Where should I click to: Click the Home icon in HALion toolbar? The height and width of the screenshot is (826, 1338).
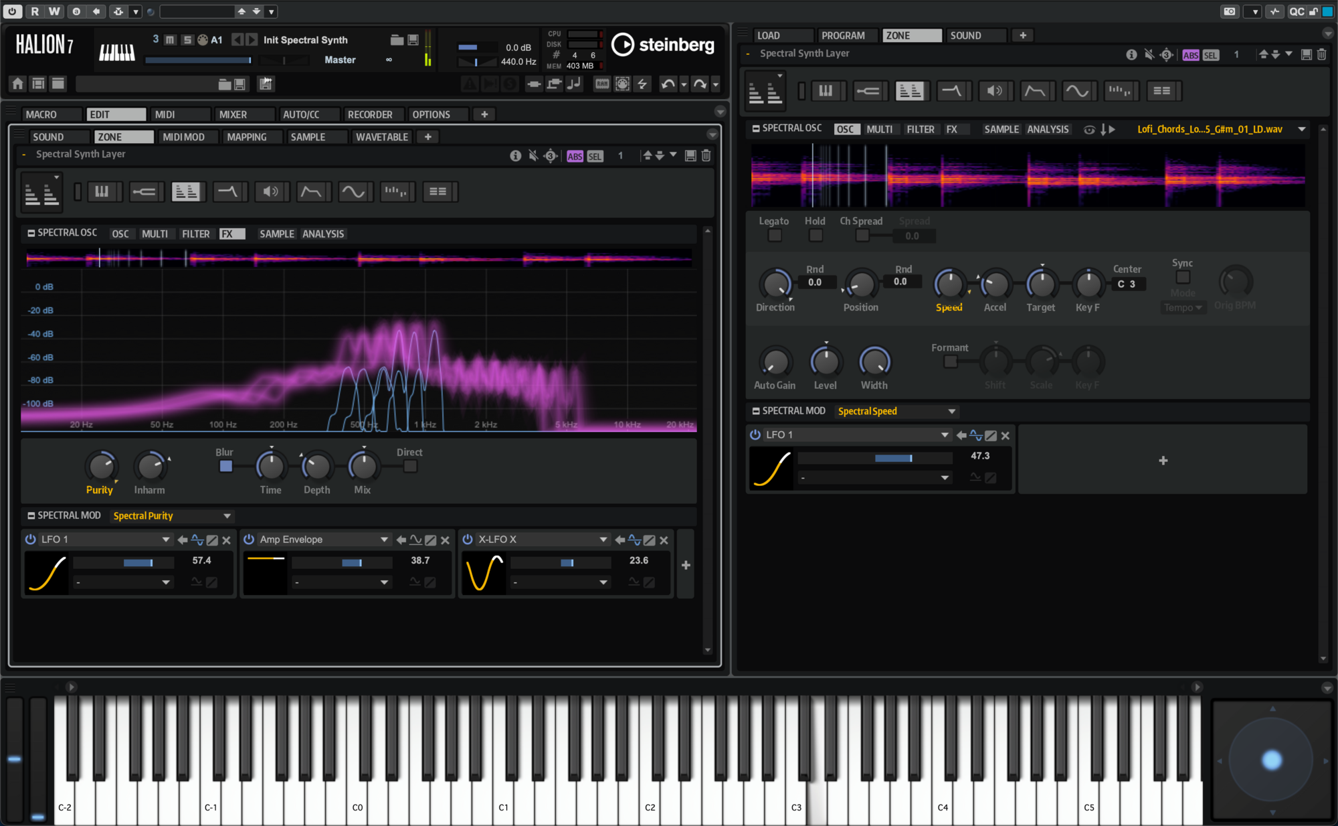(17, 84)
